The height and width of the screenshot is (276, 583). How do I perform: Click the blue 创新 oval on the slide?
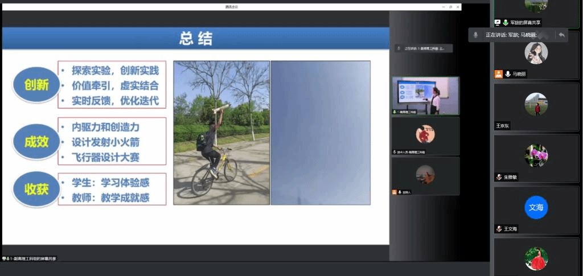click(x=36, y=85)
